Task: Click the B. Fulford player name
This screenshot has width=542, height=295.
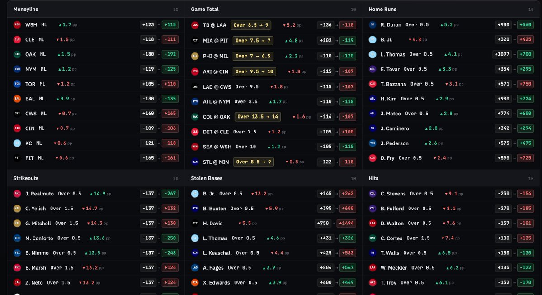Action: (392, 209)
